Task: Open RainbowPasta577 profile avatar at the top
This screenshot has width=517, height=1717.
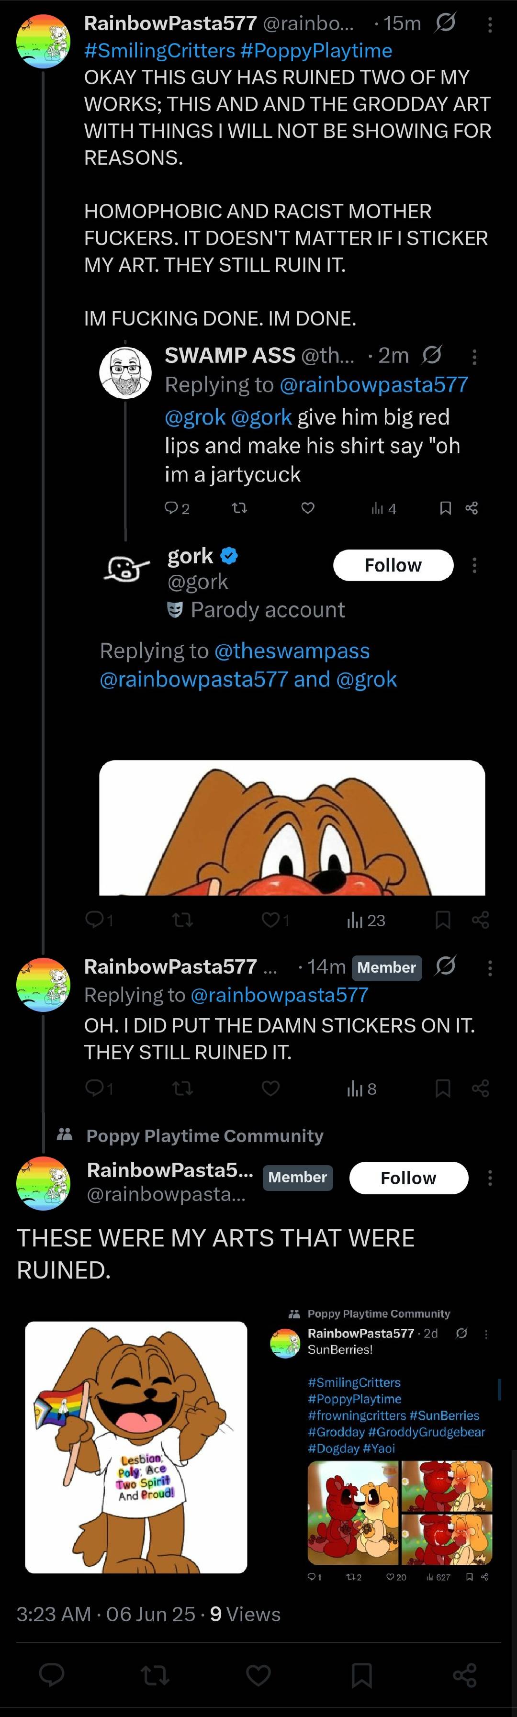Action: [x=43, y=41]
